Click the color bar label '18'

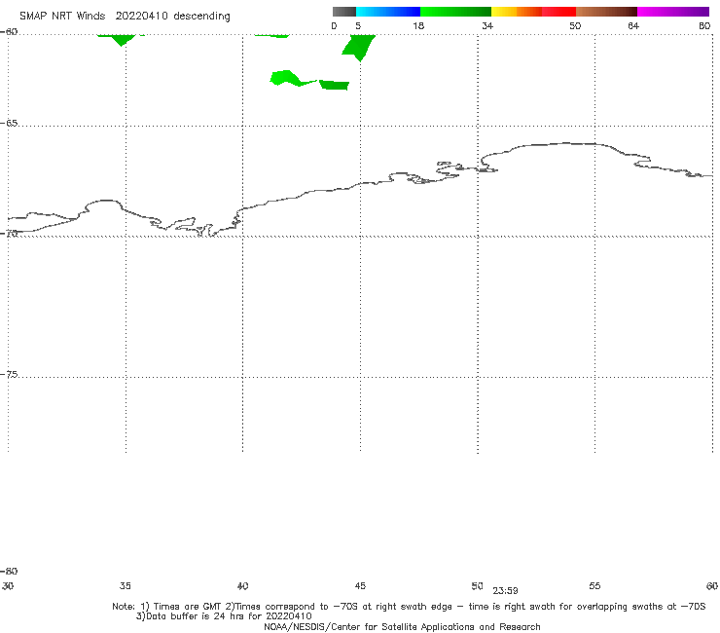pyautogui.click(x=417, y=25)
